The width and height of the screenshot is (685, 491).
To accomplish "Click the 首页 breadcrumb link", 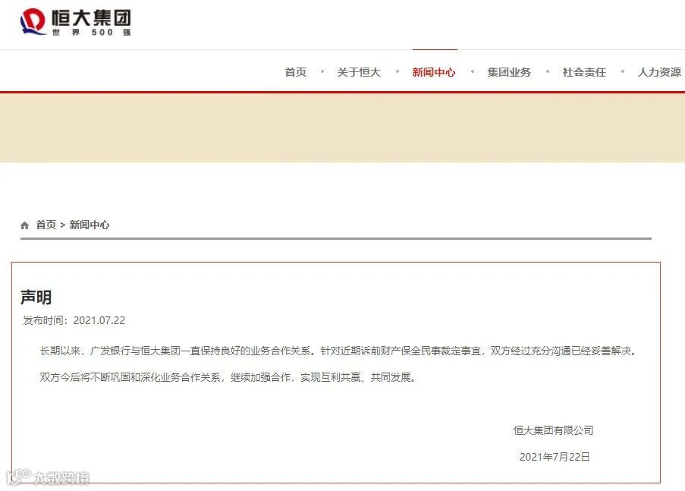I will pos(46,225).
